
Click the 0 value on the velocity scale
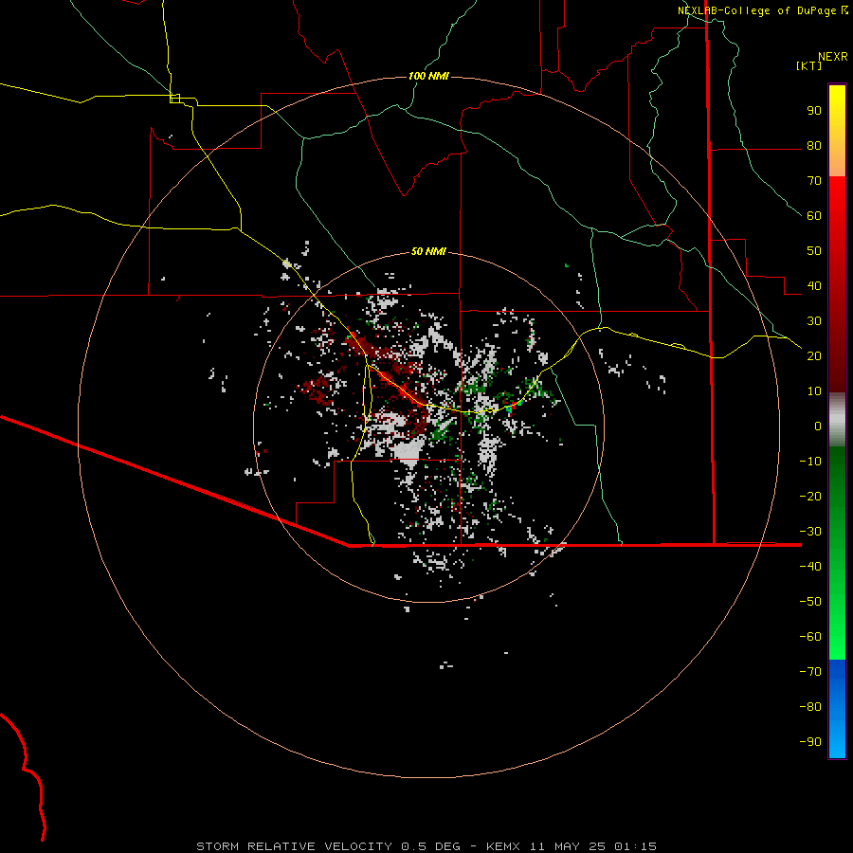pos(818,426)
